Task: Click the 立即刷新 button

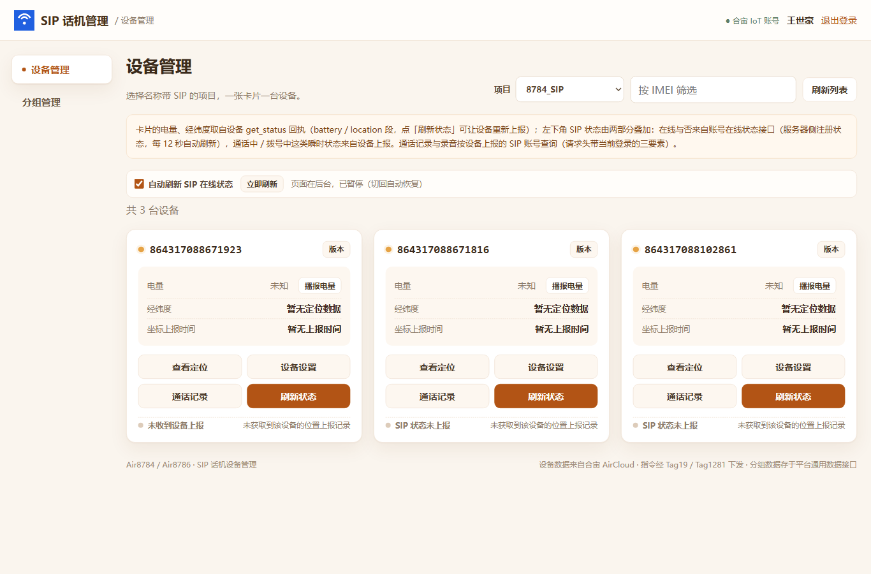Action: (x=262, y=184)
